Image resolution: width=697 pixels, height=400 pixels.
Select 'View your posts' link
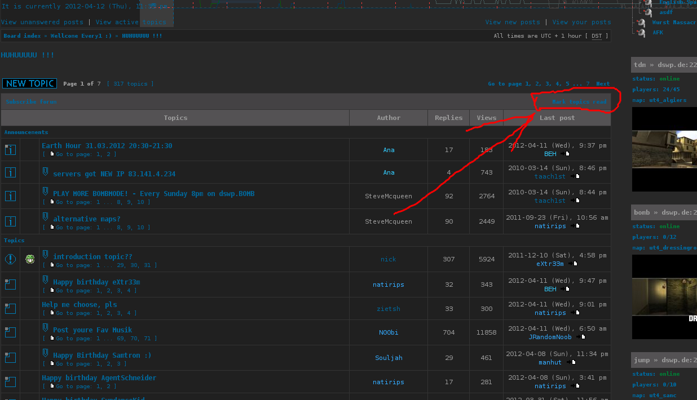[581, 22]
